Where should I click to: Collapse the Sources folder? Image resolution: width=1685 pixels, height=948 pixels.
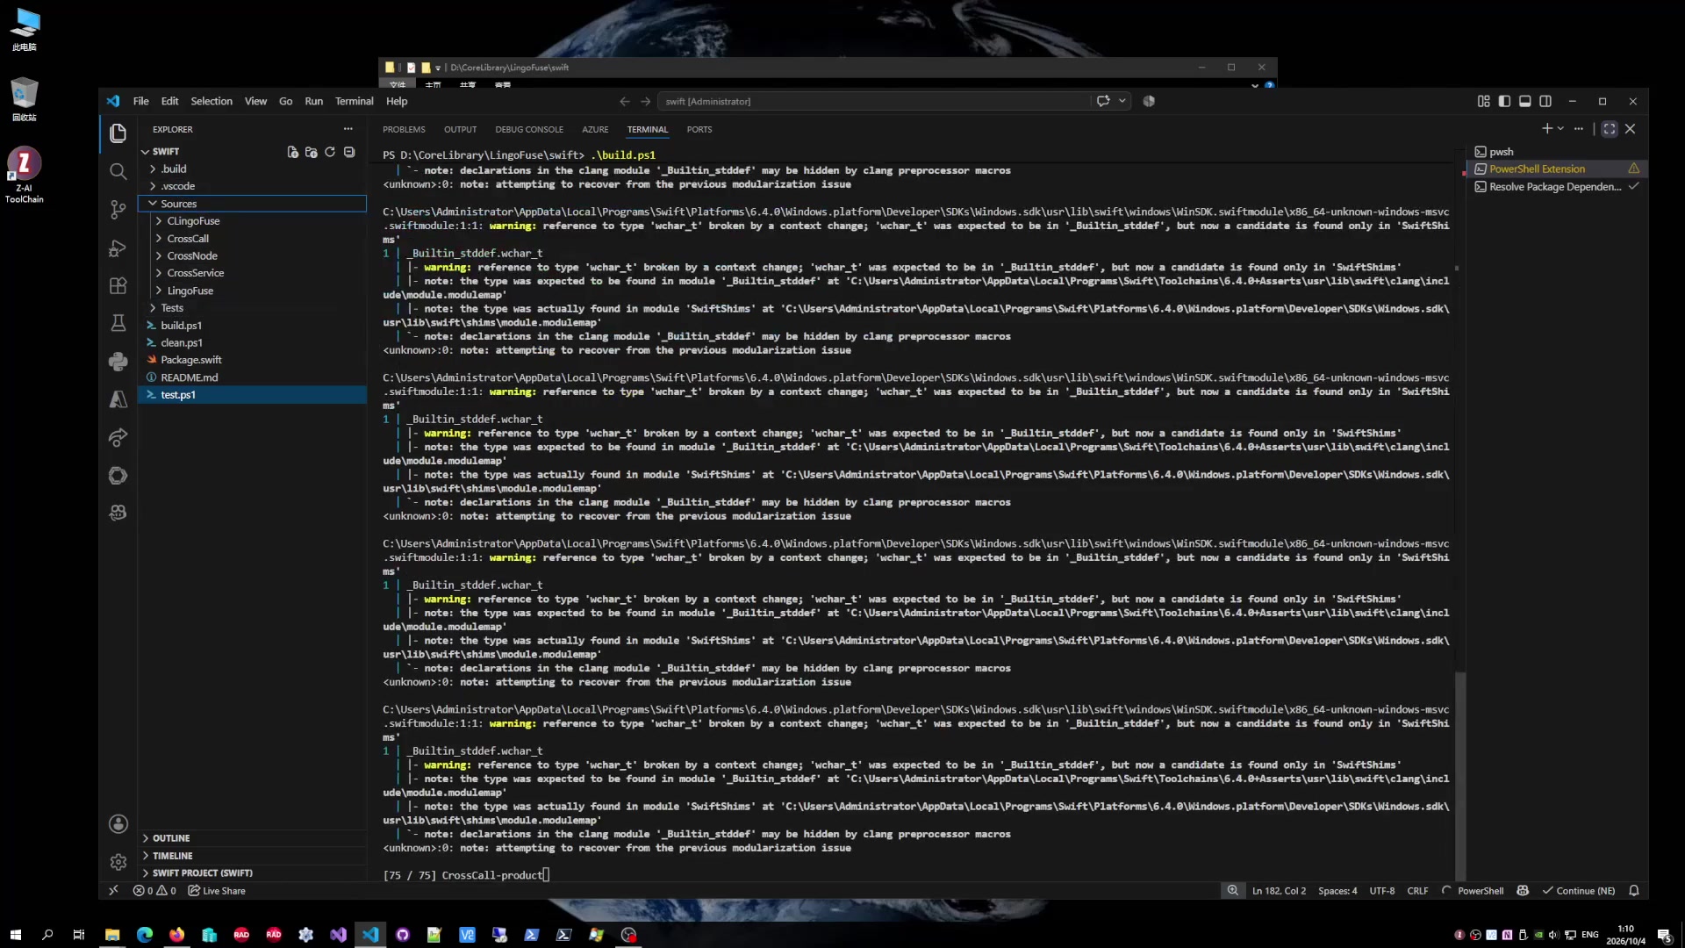pyautogui.click(x=252, y=204)
